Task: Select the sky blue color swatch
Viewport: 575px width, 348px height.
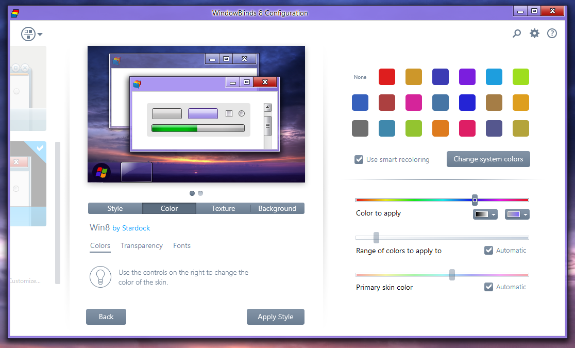Action: click(494, 77)
